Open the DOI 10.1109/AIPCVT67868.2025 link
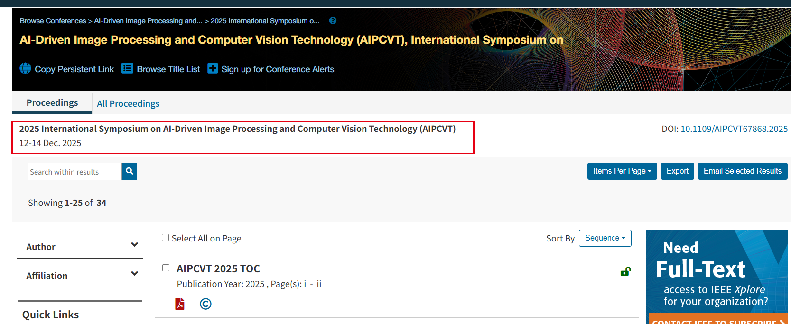791x324 pixels. [734, 129]
